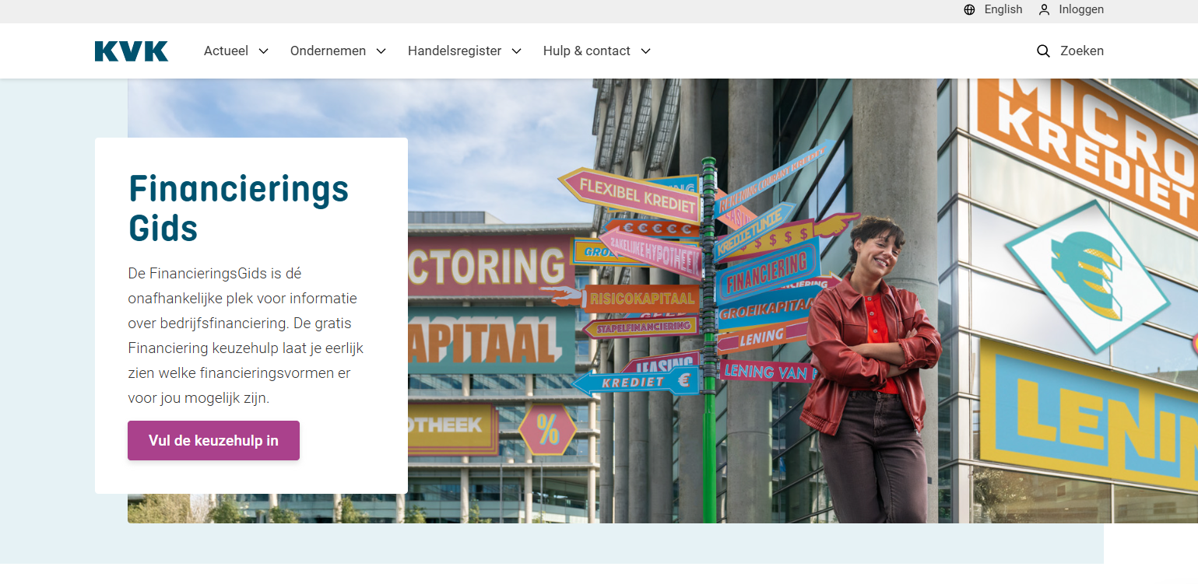Click the user profile icon beside Inloggen
The width and height of the screenshot is (1198, 584).
coord(1045,10)
